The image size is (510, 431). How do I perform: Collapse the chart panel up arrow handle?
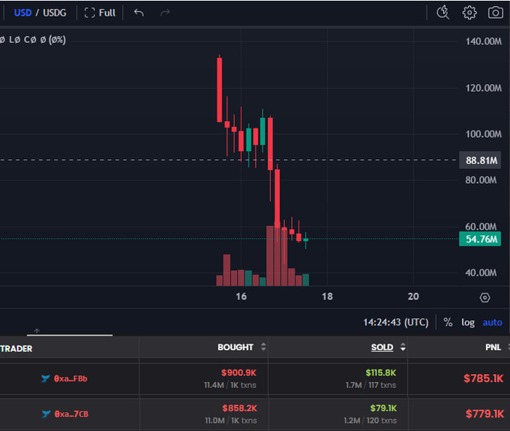click(x=37, y=331)
